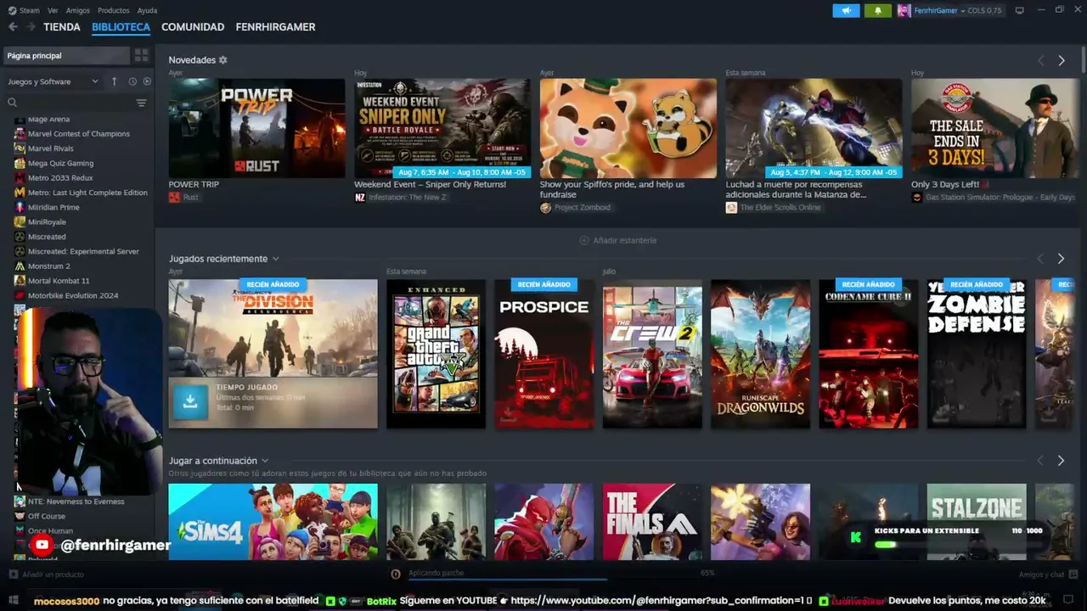
Task: Select Metro 2033 Redux in the list
Action: tap(60, 178)
